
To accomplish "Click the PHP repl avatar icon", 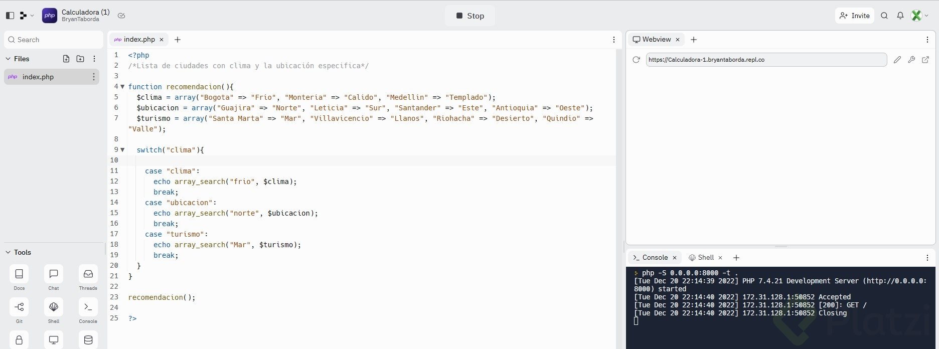I will click(x=50, y=16).
